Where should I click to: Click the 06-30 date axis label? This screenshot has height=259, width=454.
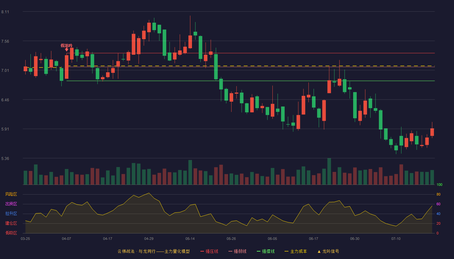[x=355, y=239]
